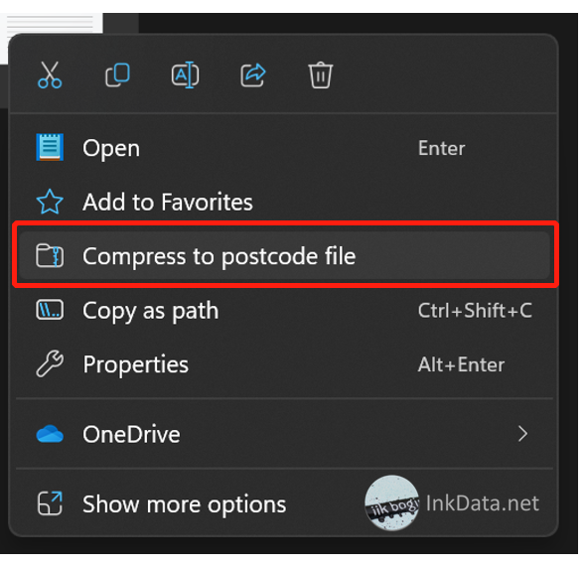
Task: Select Open from the context menu
Action: click(x=284, y=148)
